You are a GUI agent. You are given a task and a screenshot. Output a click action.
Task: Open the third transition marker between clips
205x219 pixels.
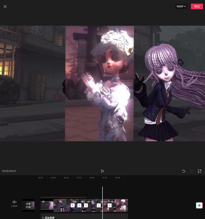pyautogui.click(x=86, y=205)
